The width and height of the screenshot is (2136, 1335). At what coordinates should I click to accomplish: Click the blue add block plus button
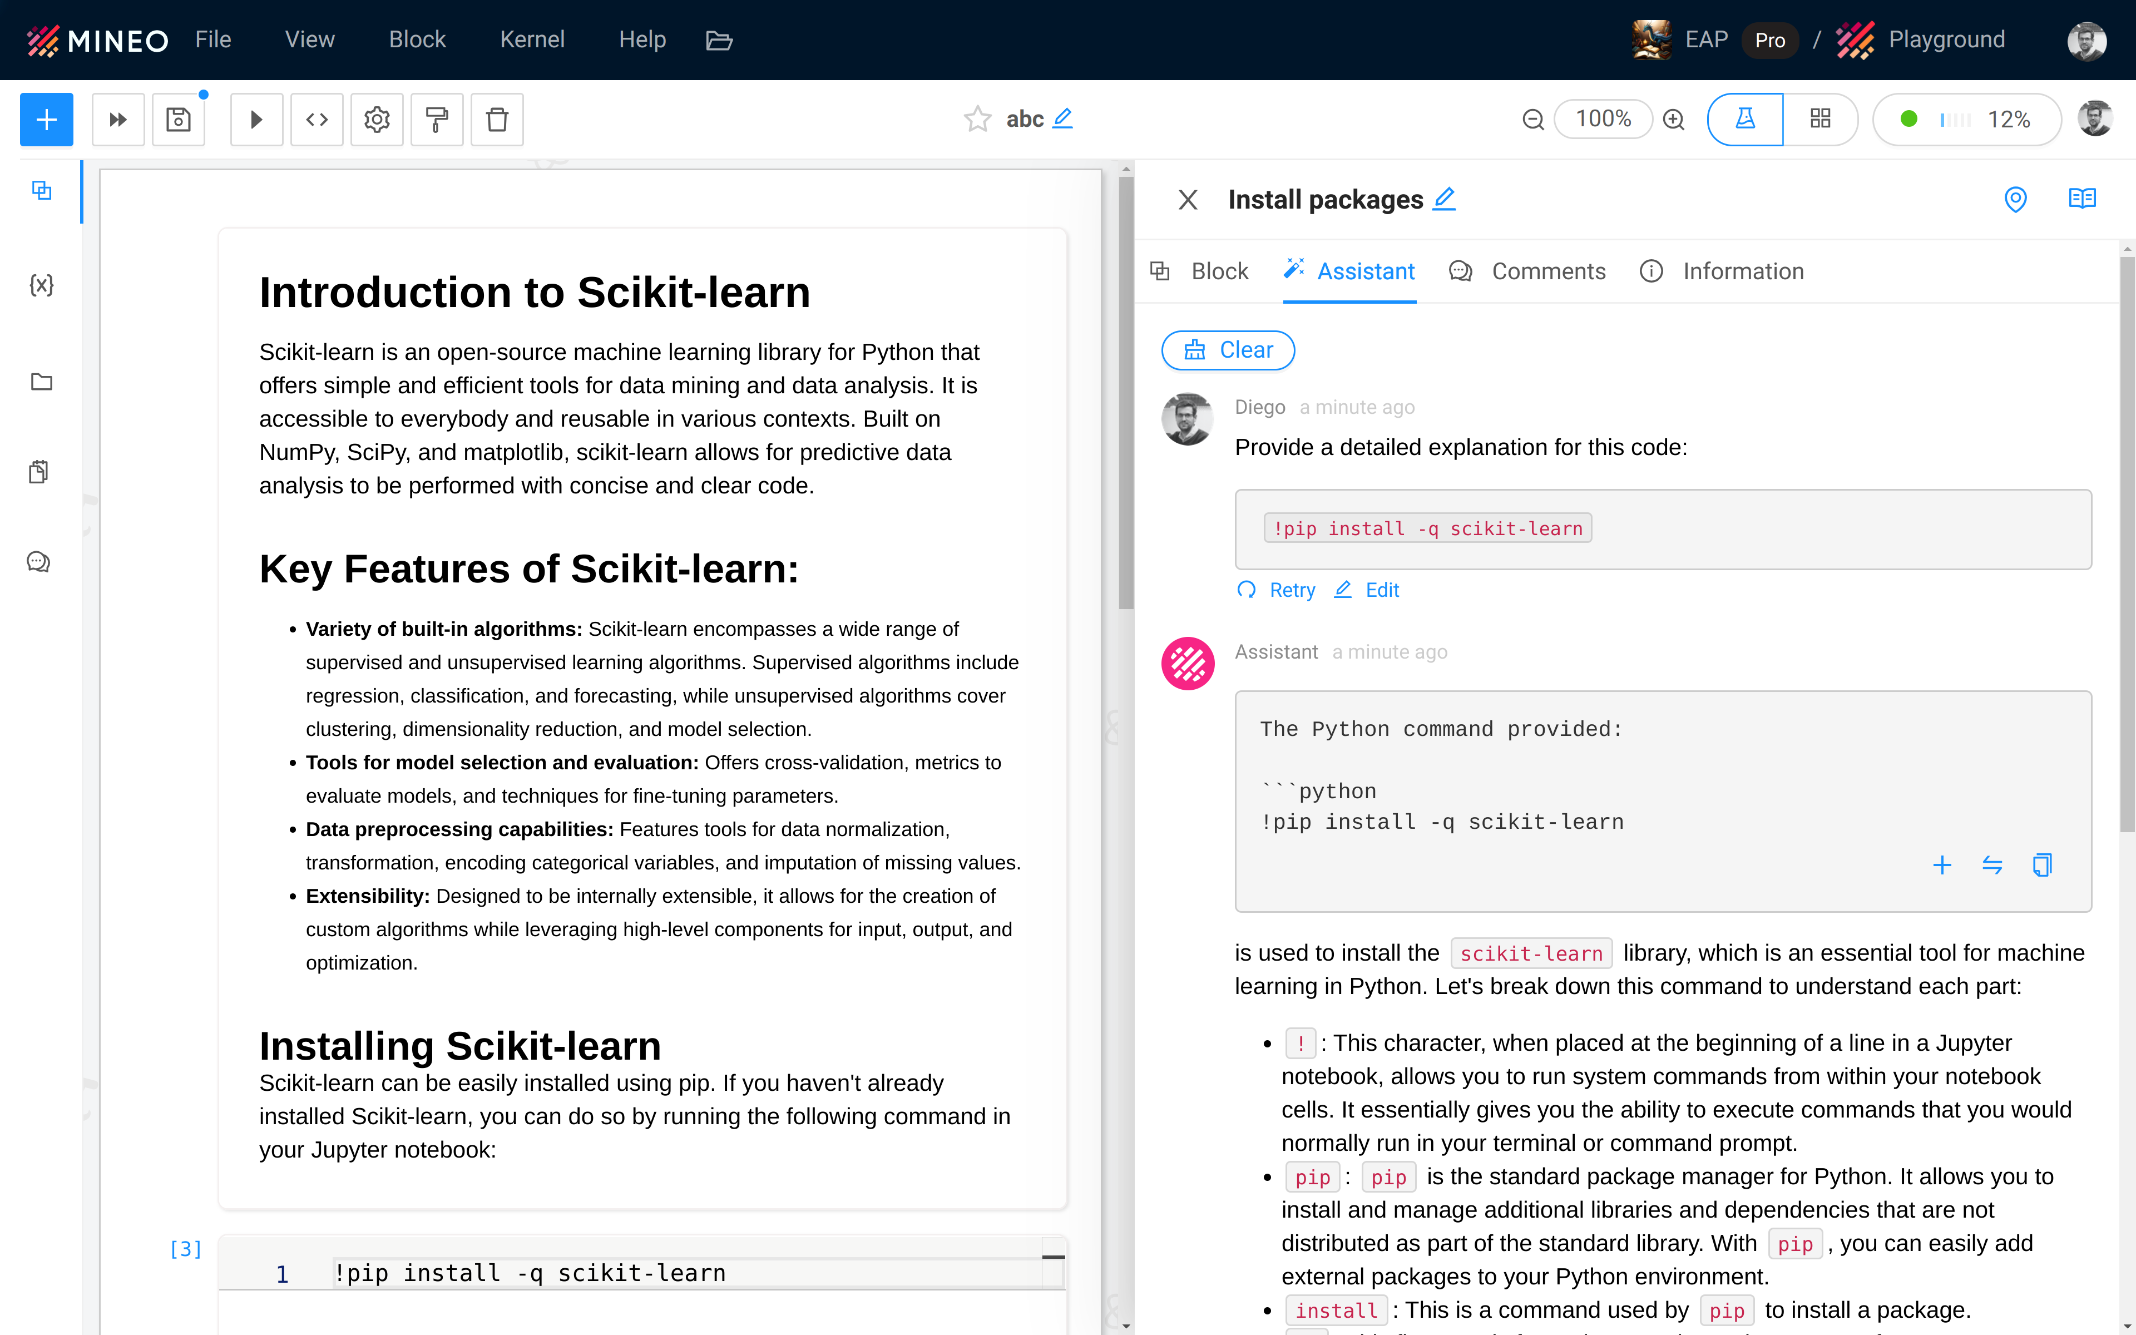tap(46, 119)
